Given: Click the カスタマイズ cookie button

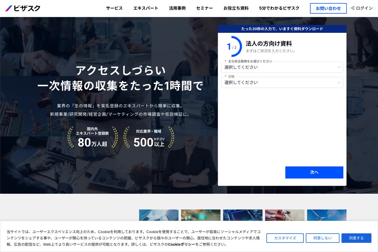Looking at the screenshot, I should (x=285, y=238).
